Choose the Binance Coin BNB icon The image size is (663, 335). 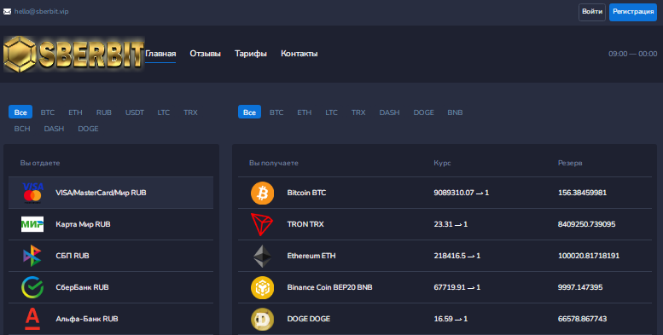pos(262,287)
